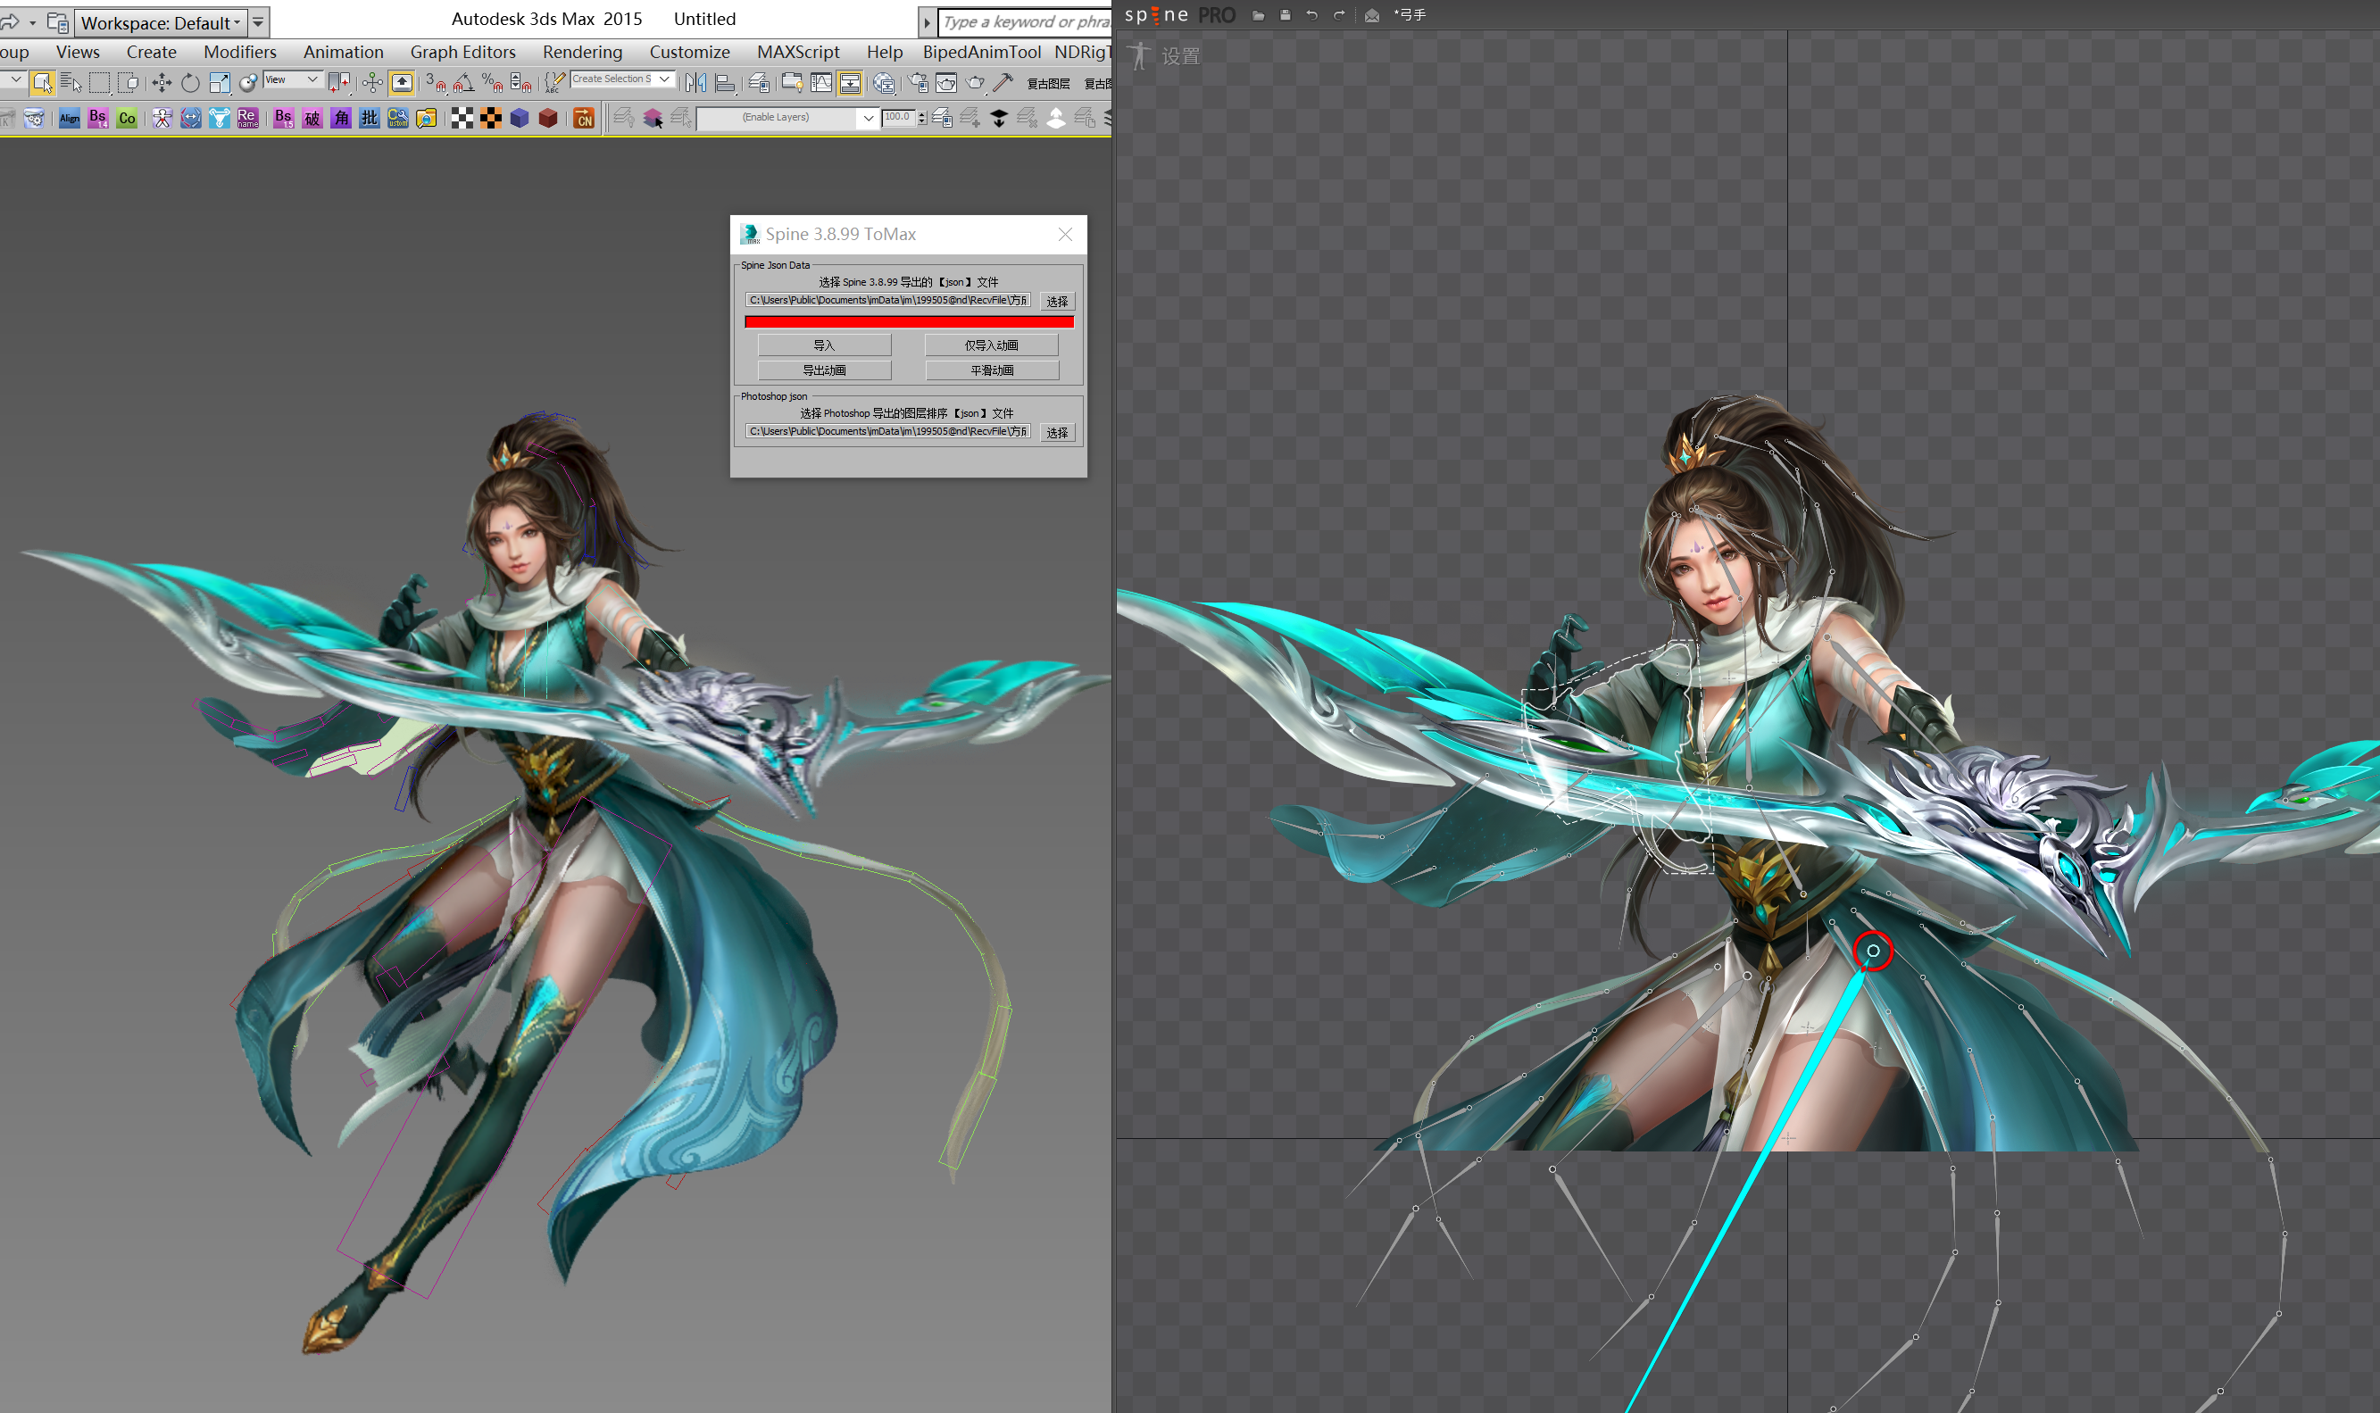2380x1413 pixels.
Task: Open Select by Name in 3ds Max
Action: (x=71, y=84)
